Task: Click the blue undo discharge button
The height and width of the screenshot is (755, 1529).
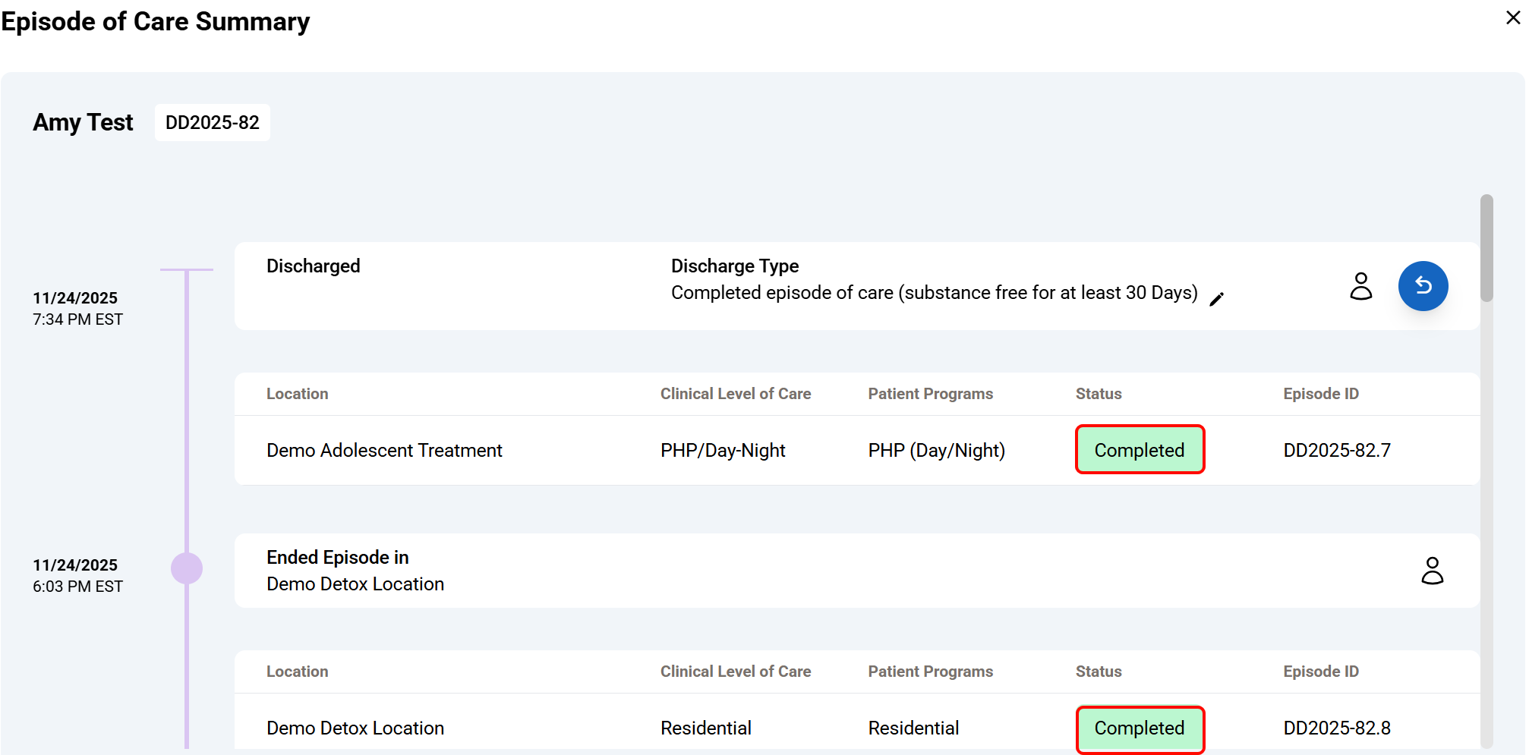Action: (x=1422, y=286)
